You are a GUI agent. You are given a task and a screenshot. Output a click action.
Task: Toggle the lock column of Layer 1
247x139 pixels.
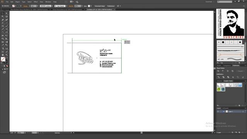[221, 112]
